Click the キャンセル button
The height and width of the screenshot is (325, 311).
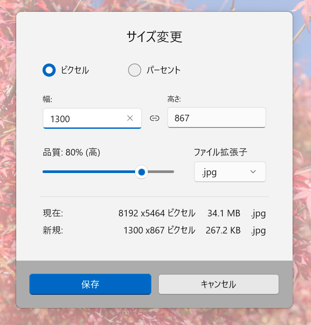pos(218,284)
